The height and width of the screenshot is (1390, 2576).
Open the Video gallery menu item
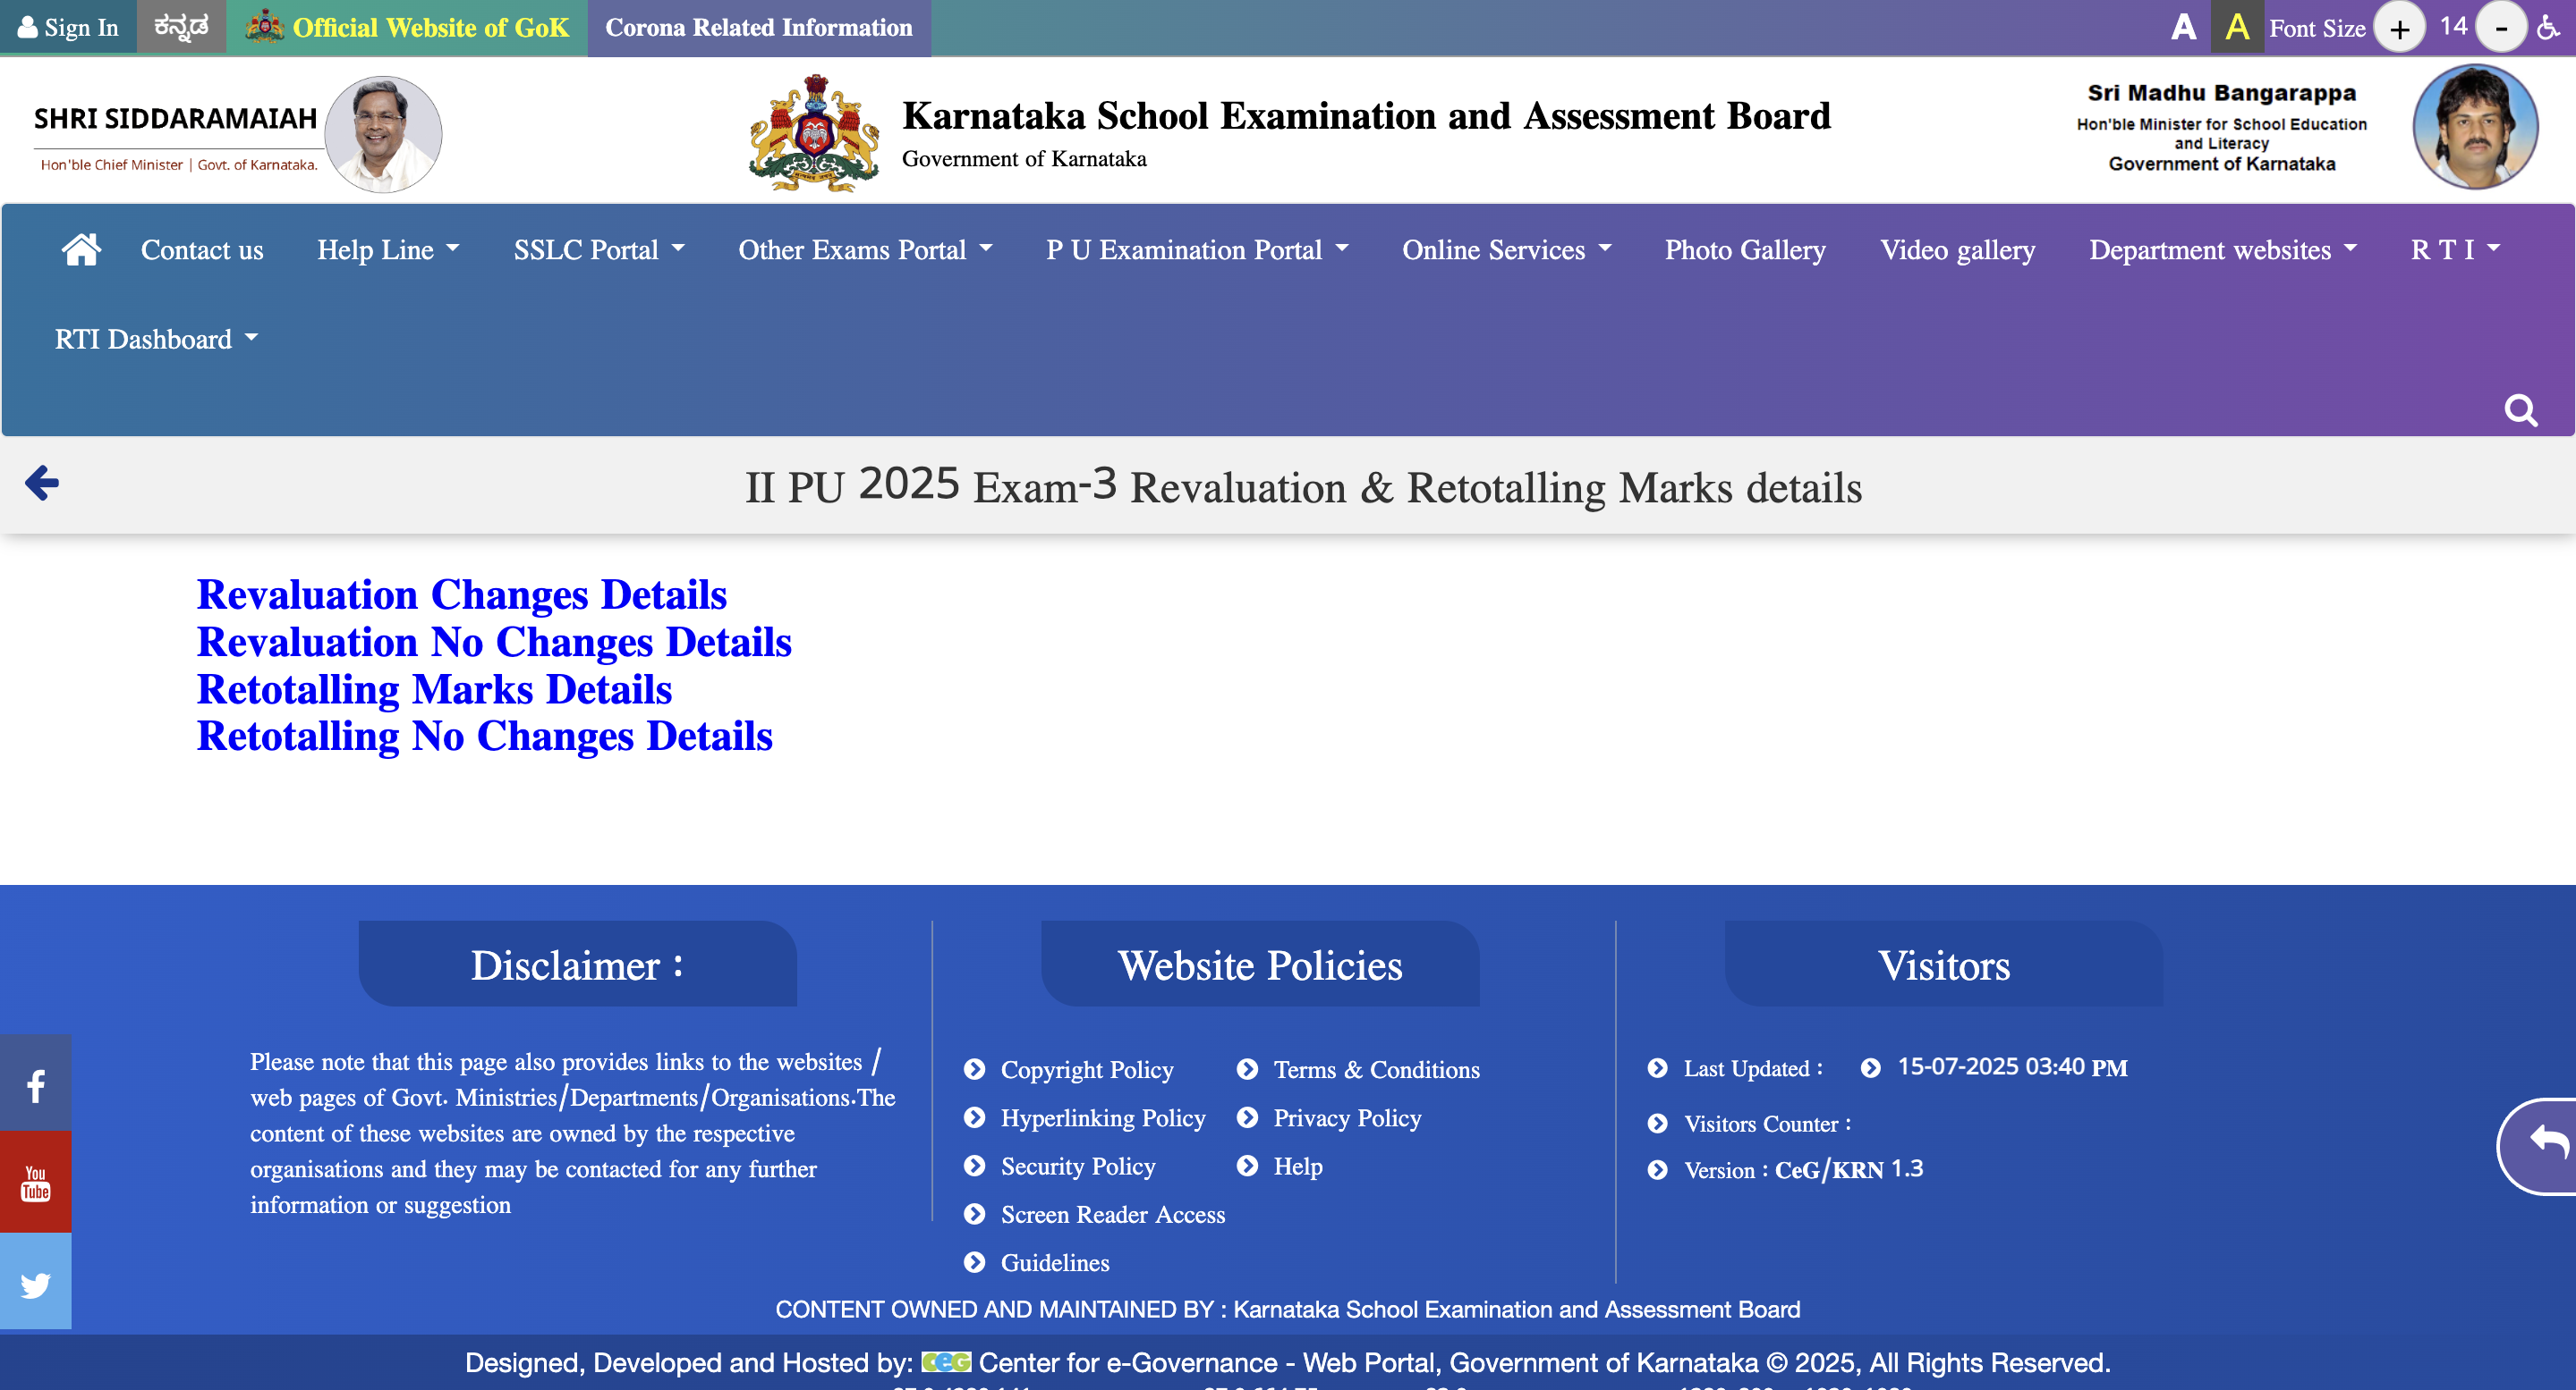tap(1957, 249)
